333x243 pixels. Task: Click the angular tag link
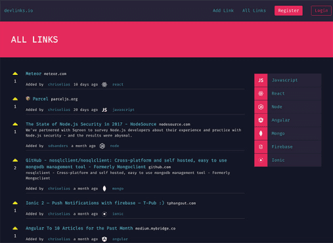[x=120, y=239]
